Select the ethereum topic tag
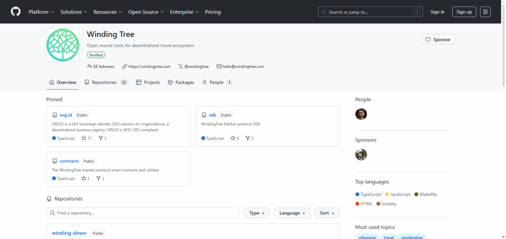 368,237
